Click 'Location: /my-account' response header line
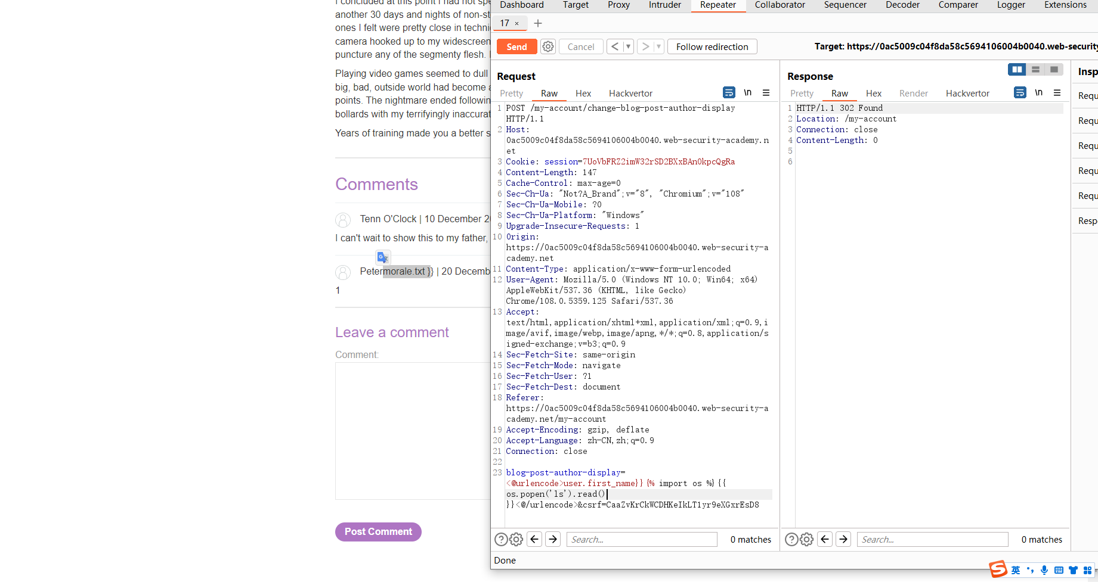The height and width of the screenshot is (582, 1098). click(846, 119)
